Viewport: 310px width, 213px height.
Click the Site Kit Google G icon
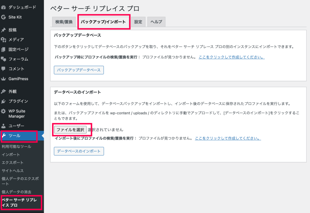click(3, 17)
